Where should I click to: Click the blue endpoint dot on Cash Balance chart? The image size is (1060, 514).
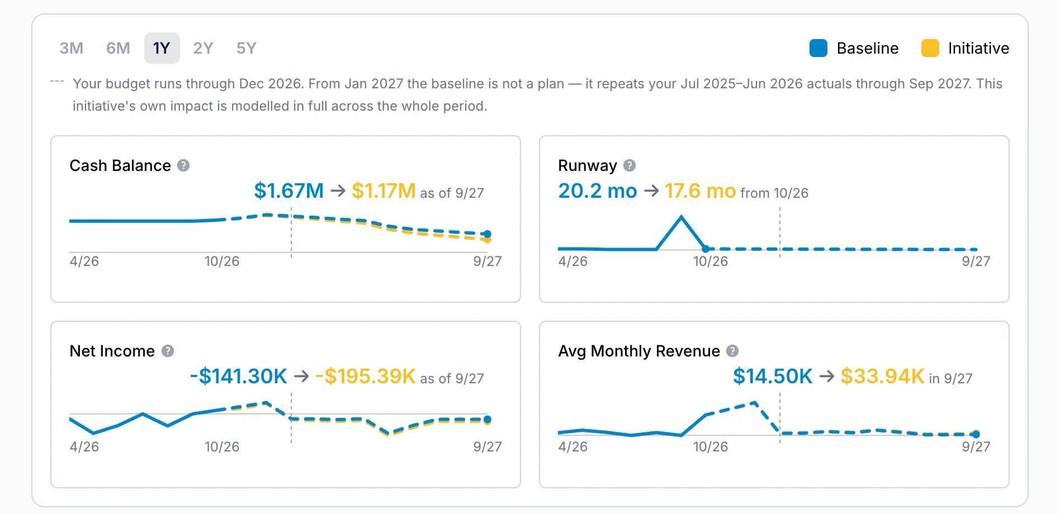(x=488, y=234)
